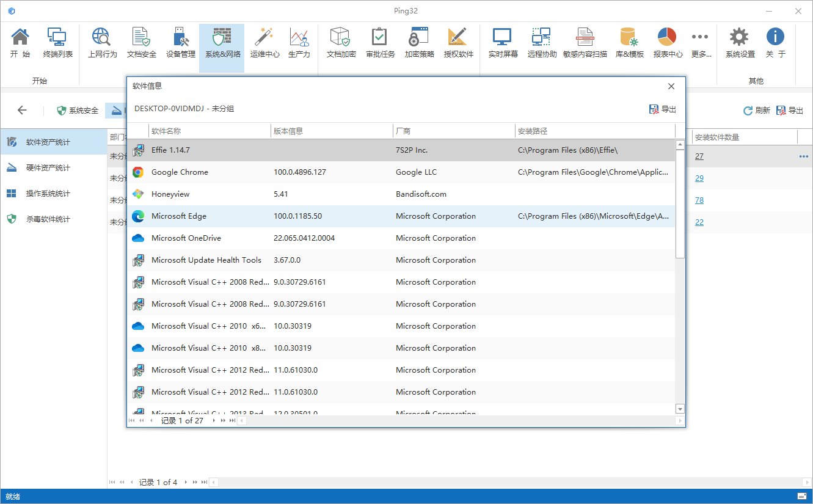Go to next record in main grid navigator

[x=186, y=482]
